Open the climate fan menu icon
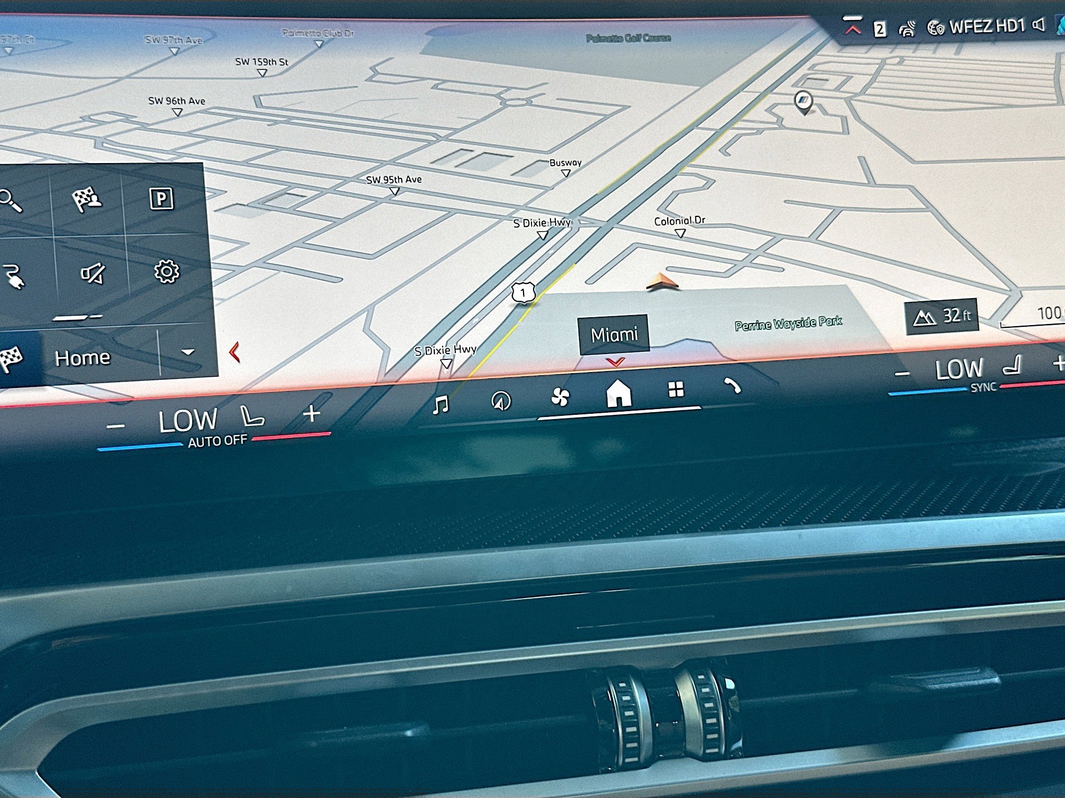The image size is (1065, 798). point(559,396)
